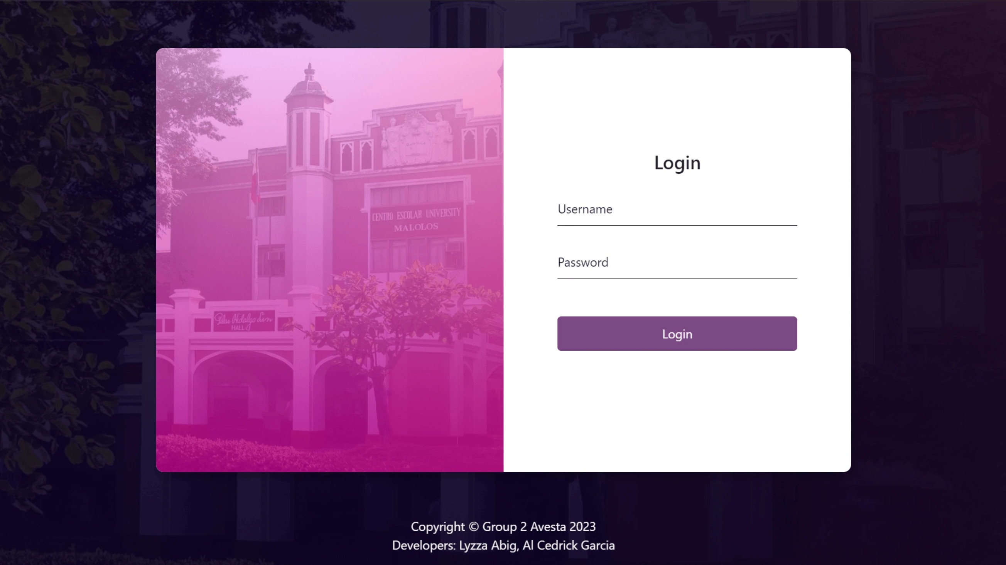Click the Centro Escolar University building photo
The width and height of the screenshot is (1006, 565).
329,260
